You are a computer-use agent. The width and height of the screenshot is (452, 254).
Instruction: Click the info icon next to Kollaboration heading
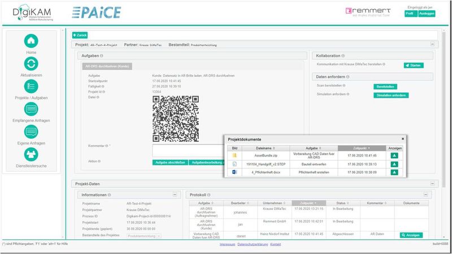coord(343,56)
